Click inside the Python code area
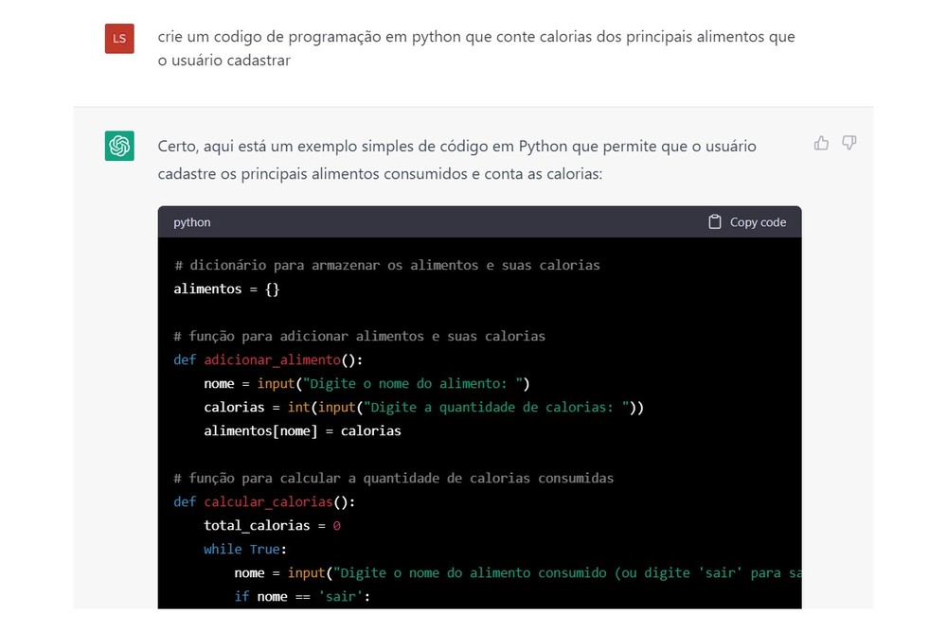Image resolution: width=947 pixels, height=631 pixels. pyautogui.click(x=473, y=426)
